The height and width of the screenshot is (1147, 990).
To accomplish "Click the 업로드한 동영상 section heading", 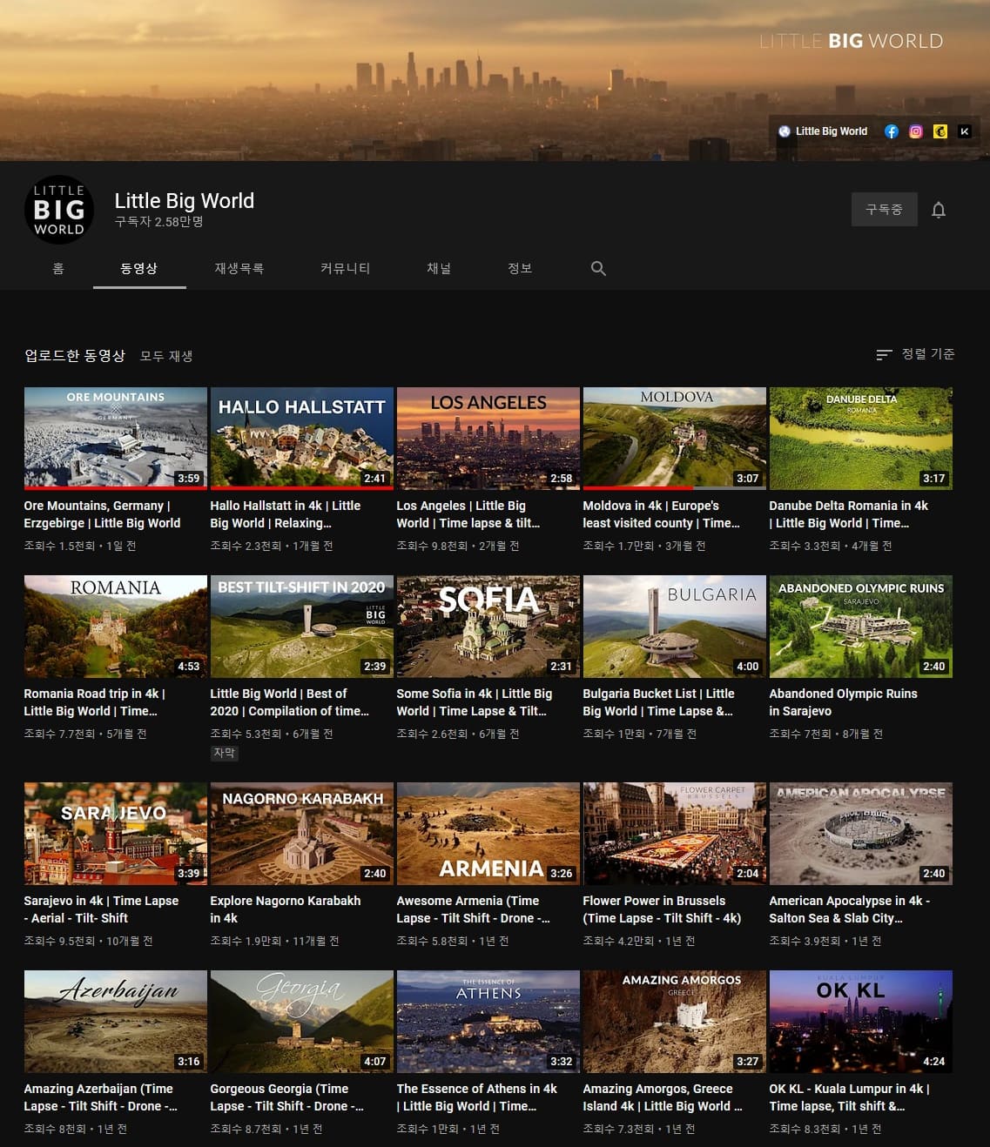I will (75, 355).
